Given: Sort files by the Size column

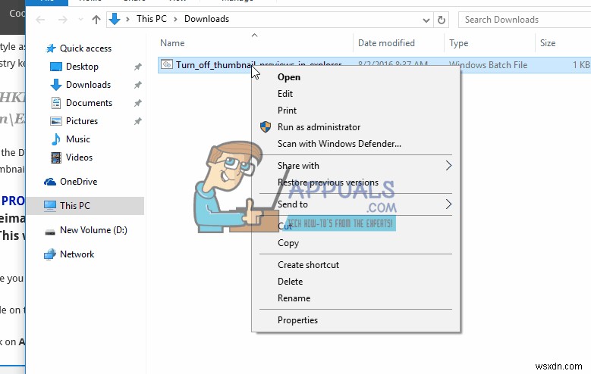Looking at the screenshot, I should [x=548, y=43].
